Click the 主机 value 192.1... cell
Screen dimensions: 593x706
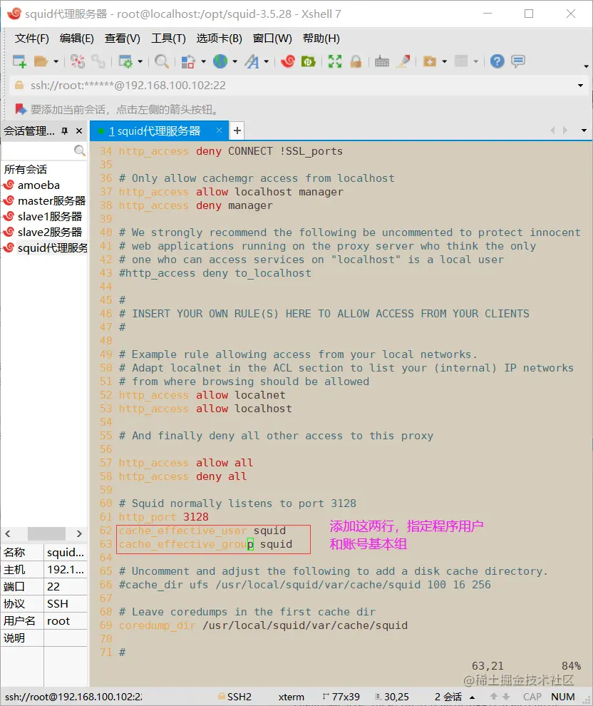tap(66, 570)
